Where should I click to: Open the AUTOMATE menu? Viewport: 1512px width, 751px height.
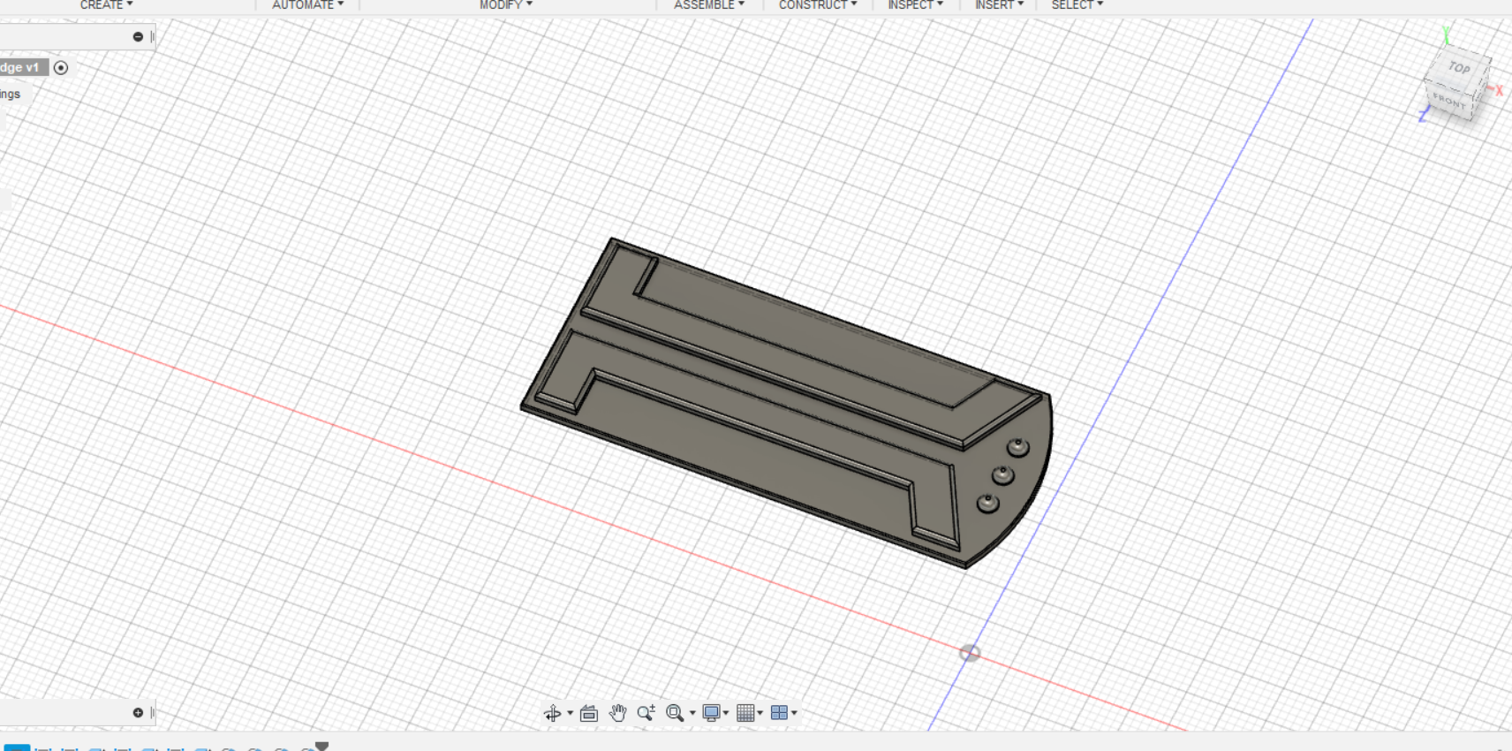pyautogui.click(x=307, y=5)
